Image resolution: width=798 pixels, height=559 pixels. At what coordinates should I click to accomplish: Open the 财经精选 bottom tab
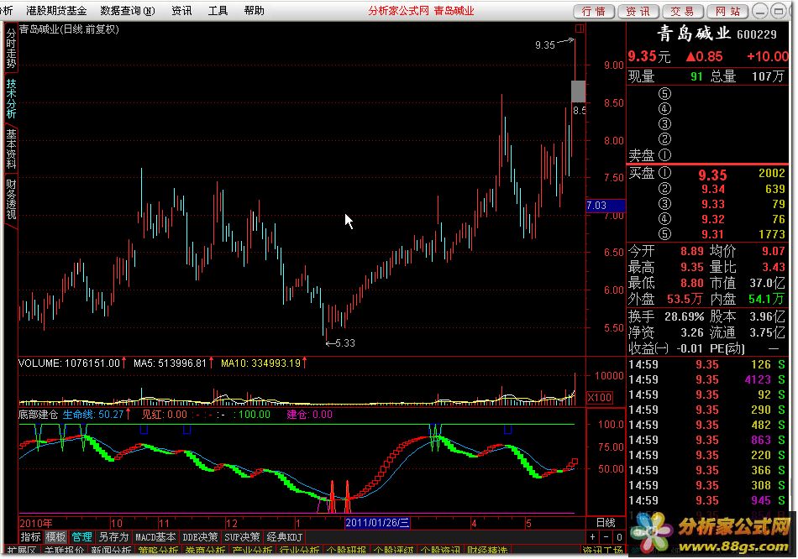[x=487, y=551]
